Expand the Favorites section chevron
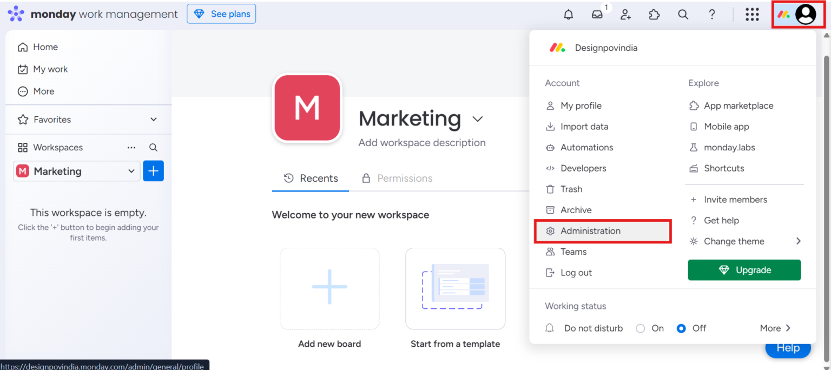Screen dimensions: 831x370 (154, 120)
